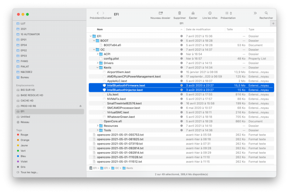The height and width of the screenshot is (194, 289).
Task: Select WhateverGreen.kext
Action: [x=181, y=117]
